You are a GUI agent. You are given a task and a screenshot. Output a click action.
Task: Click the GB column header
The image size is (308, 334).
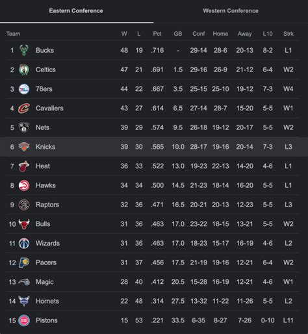point(178,34)
